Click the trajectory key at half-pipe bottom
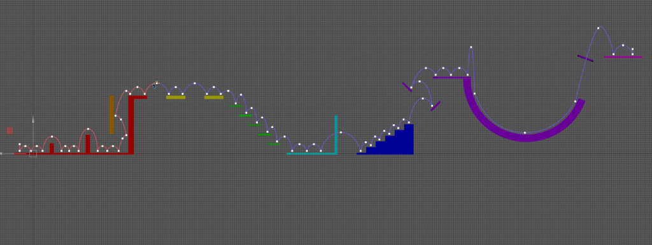Screen dimensions: 652x245 [x=525, y=133]
